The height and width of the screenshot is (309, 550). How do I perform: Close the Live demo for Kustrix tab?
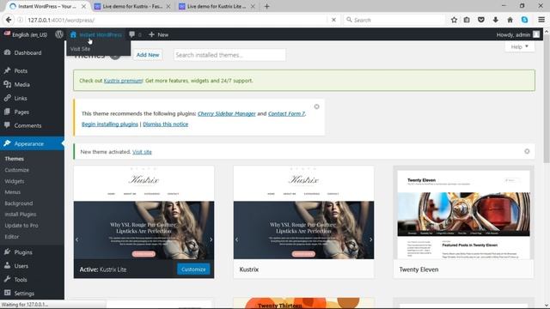pyautogui.click(x=168, y=6)
